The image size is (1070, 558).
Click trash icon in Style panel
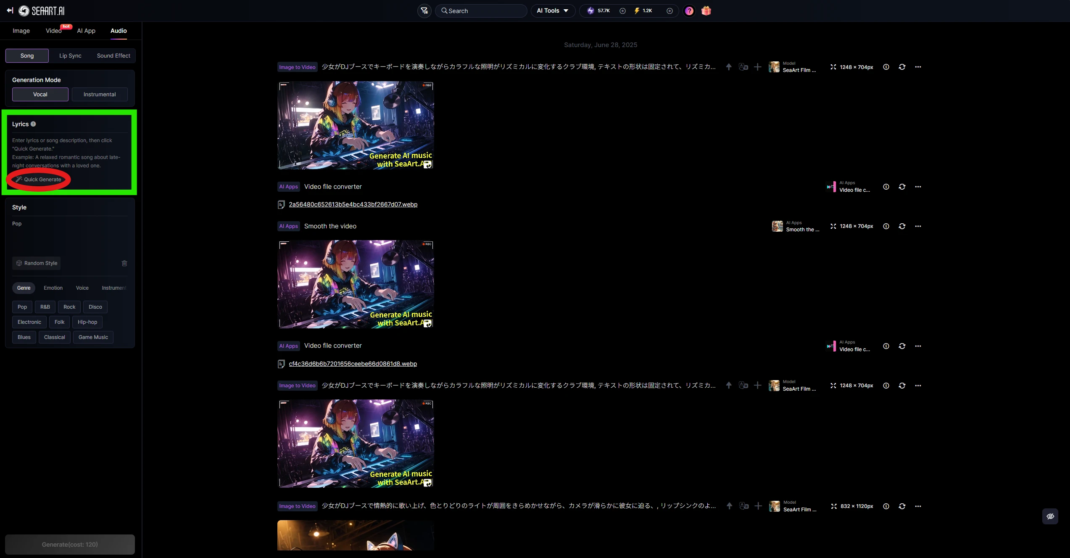[124, 263]
